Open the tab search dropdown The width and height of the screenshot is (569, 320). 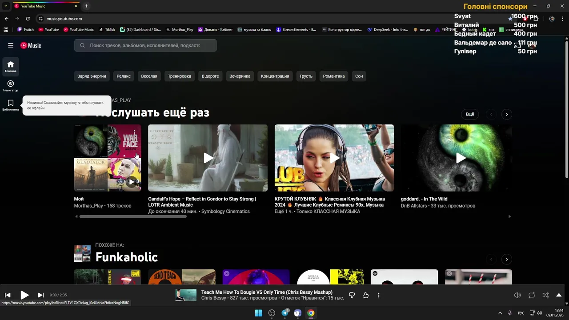(x=6, y=6)
